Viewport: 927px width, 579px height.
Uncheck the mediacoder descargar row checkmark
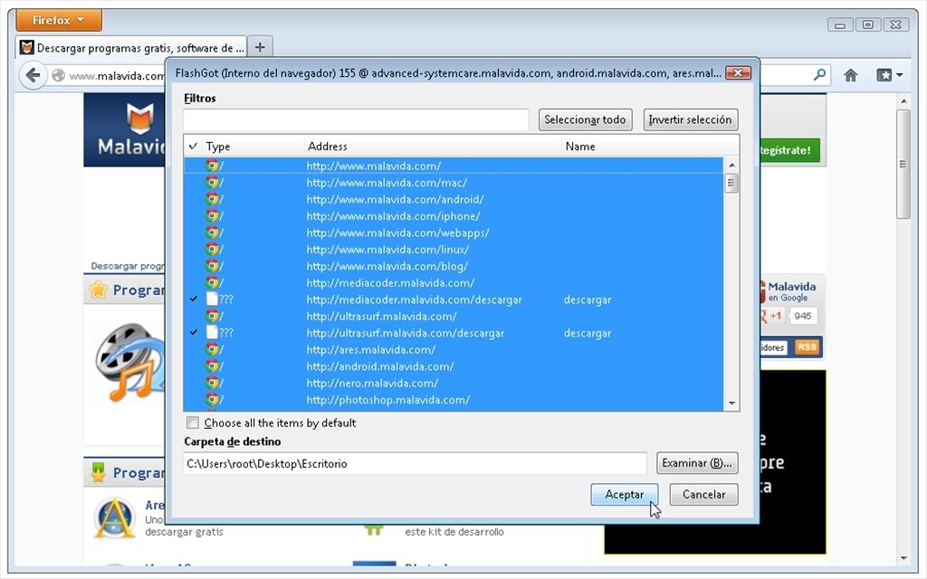tap(194, 299)
